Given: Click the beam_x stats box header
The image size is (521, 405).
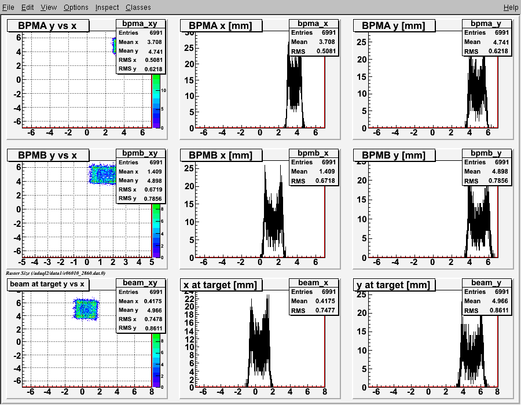Looking at the screenshot, I should 313,283.
